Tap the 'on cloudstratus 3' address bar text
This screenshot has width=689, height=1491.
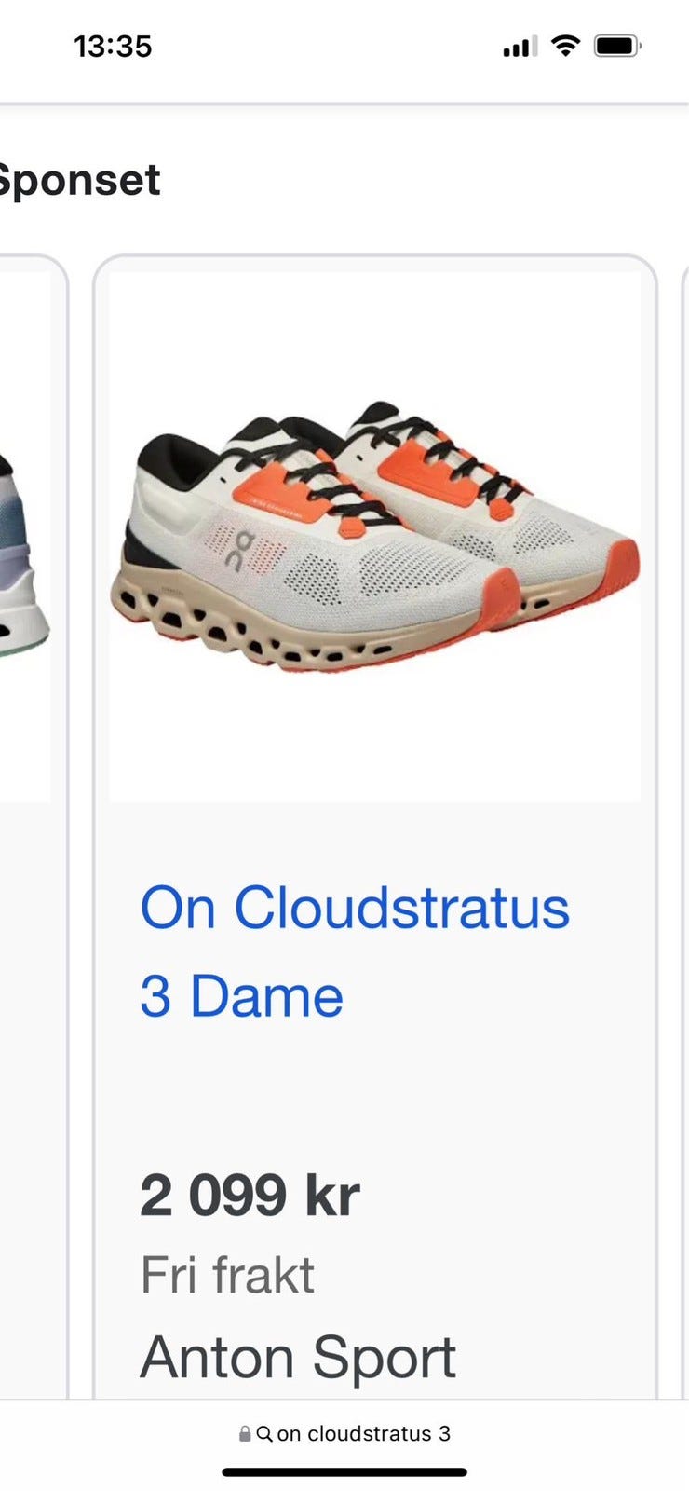pyautogui.click(x=364, y=1434)
